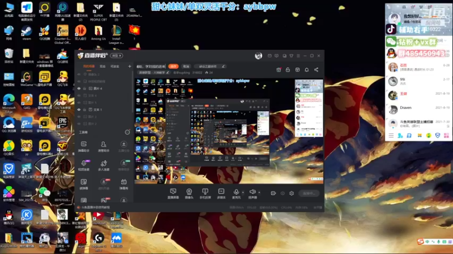This screenshot has height=254, width=453.
Task: Open the gear settings in bottom bar
Action: (292, 193)
